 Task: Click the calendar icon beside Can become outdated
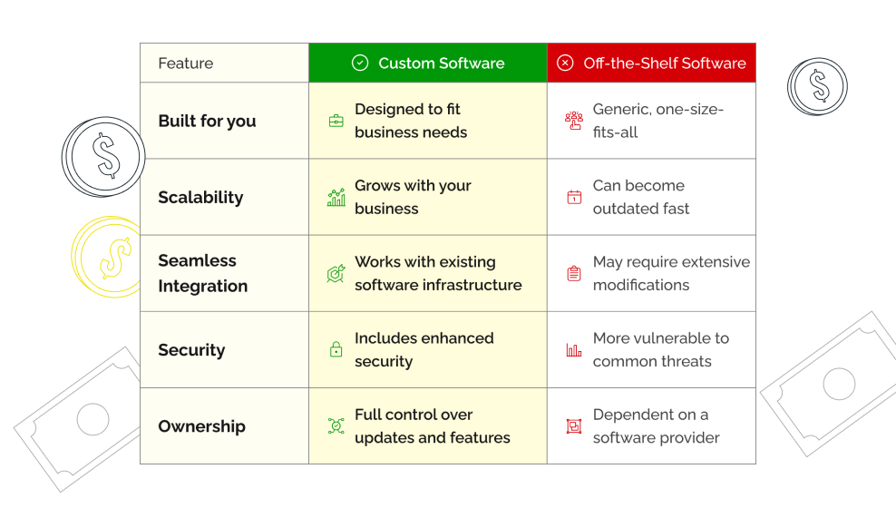574,197
